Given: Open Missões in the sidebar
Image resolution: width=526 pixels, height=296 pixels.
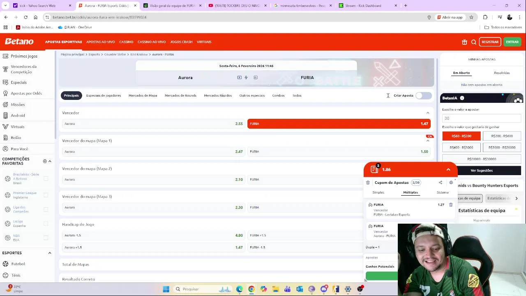Looking at the screenshot, I should 18,104.
